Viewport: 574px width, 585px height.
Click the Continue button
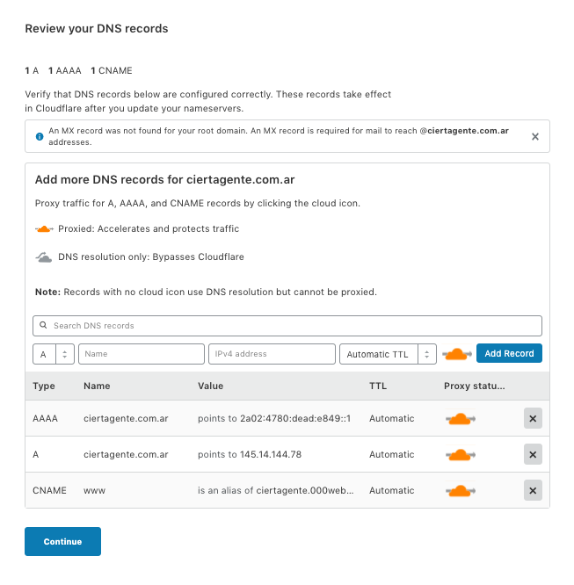62,541
